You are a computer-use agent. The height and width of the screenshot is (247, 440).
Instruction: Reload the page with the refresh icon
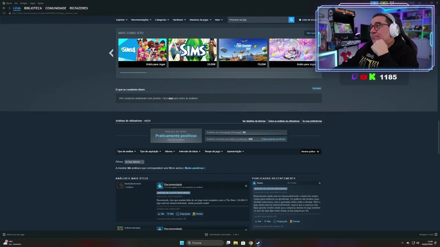[4, 13]
